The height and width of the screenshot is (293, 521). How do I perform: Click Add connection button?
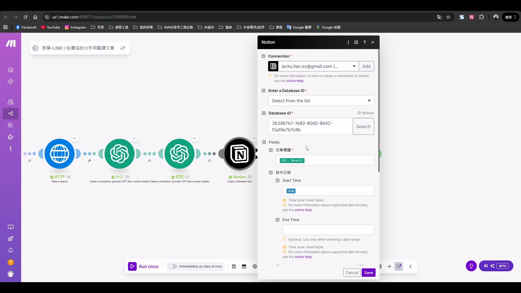[366, 66]
